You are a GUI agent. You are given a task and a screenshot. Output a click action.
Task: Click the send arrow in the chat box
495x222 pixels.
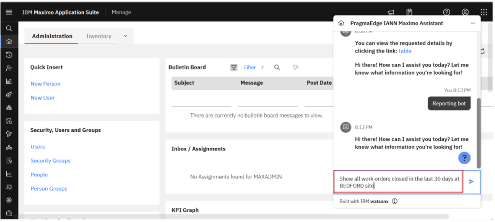[471, 181]
